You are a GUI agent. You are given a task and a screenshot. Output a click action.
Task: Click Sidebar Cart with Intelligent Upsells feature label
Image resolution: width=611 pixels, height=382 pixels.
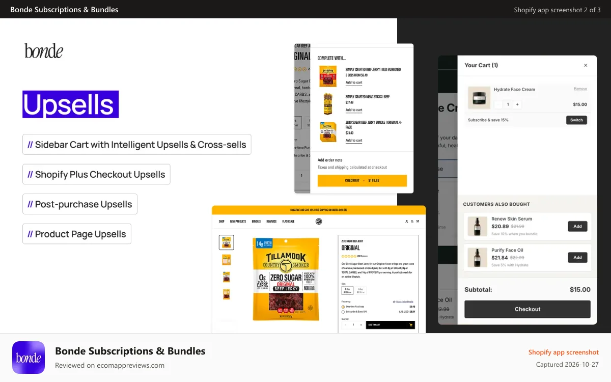tap(137, 145)
